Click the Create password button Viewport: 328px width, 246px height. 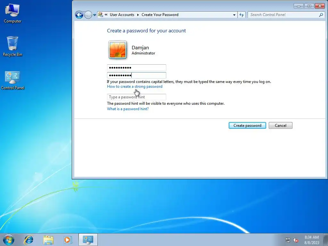247,126
